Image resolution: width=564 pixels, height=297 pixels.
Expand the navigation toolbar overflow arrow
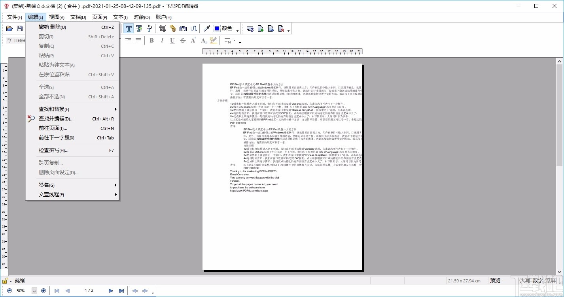tap(153, 293)
